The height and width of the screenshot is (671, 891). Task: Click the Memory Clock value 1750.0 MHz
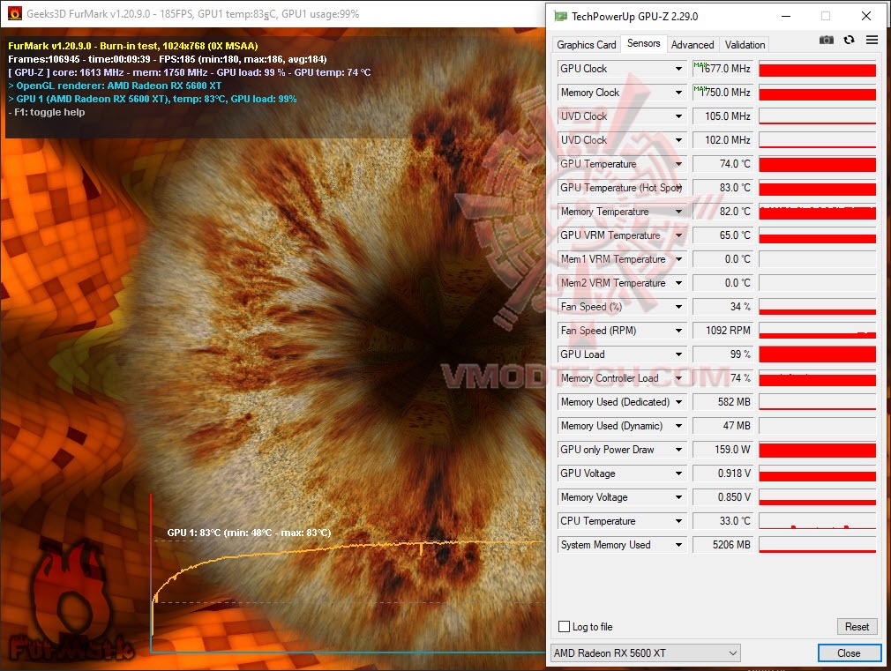pyautogui.click(x=723, y=93)
